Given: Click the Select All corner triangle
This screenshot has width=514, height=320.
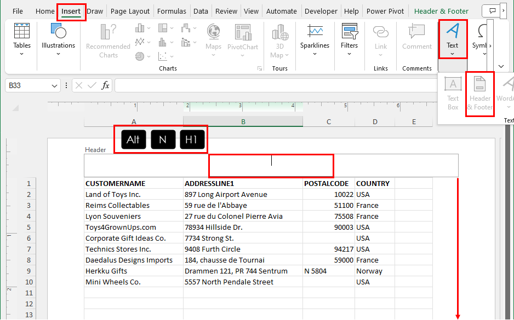Looking at the screenshot, I should [15, 107].
